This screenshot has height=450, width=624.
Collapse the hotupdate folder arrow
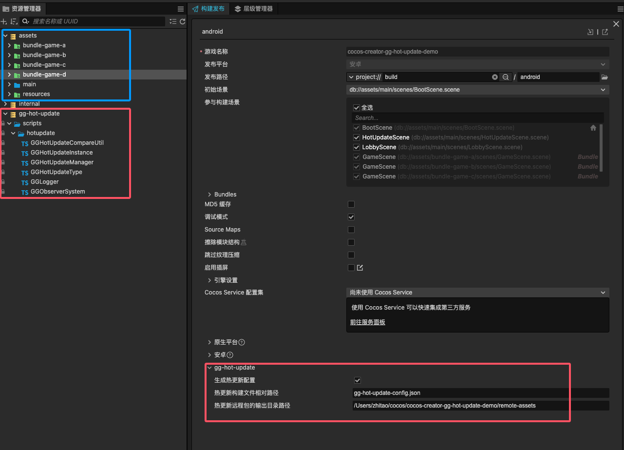[13, 133]
